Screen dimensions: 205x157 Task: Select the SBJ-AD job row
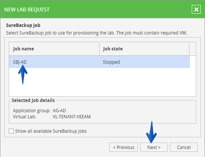click(99, 62)
